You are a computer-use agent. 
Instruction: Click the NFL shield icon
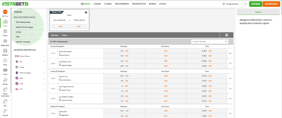click(17, 61)
